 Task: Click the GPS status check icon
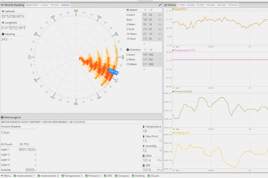coord(105,176)
